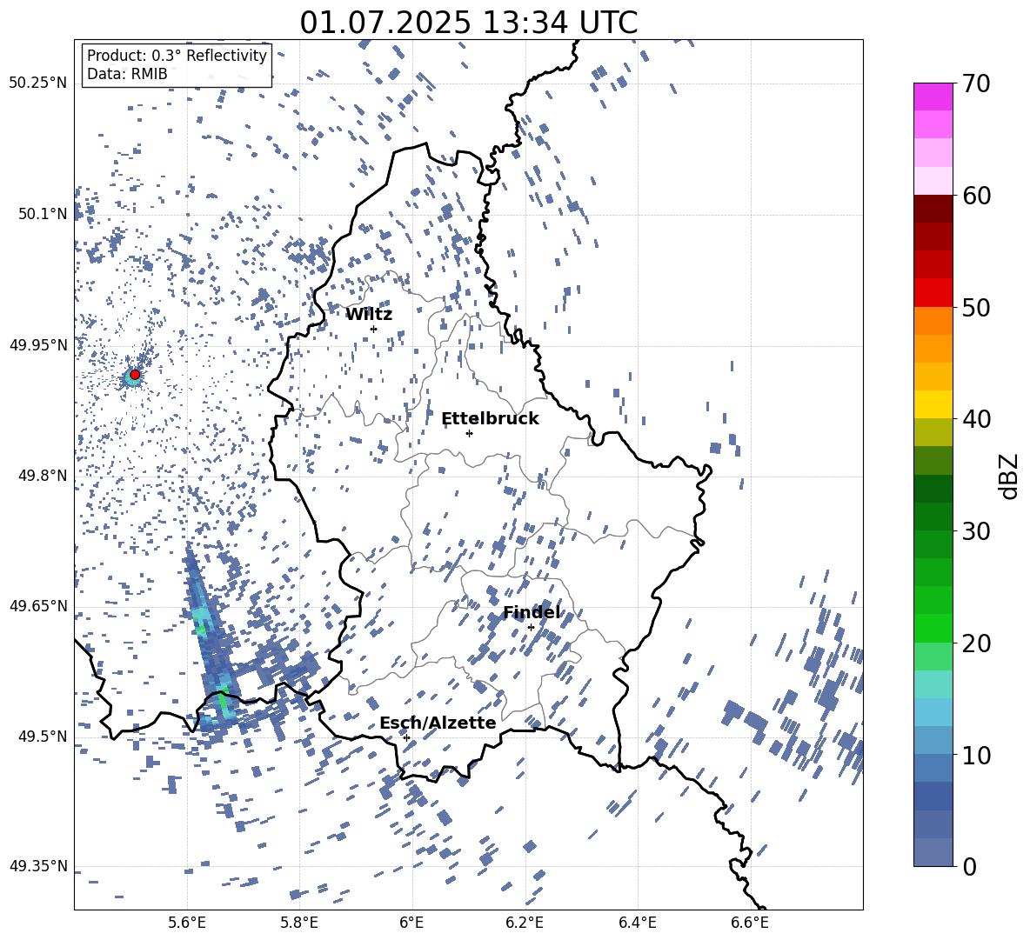Viewport: 1030px width, 940px height.
Task: Click the Wiltz city label
Action: 369,315
